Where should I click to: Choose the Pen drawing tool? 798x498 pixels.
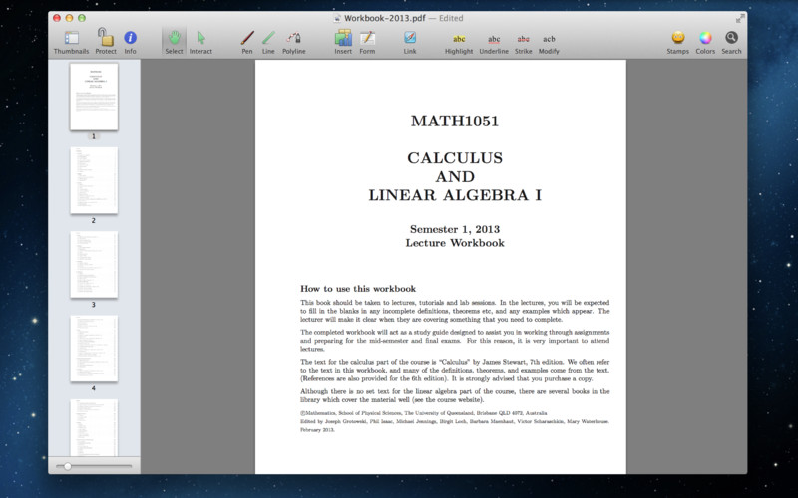(x=247, y=42)
